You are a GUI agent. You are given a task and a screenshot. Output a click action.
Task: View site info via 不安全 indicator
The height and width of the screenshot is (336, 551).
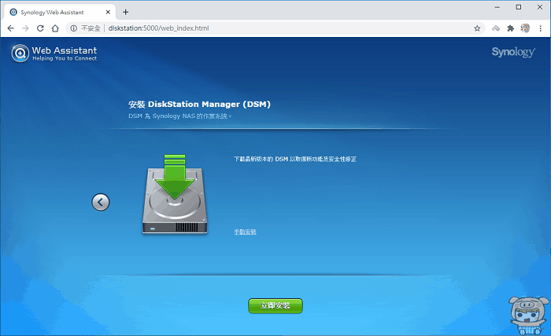(85, 28)
